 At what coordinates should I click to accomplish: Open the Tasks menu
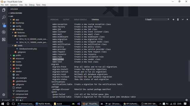tap(38, 5)
